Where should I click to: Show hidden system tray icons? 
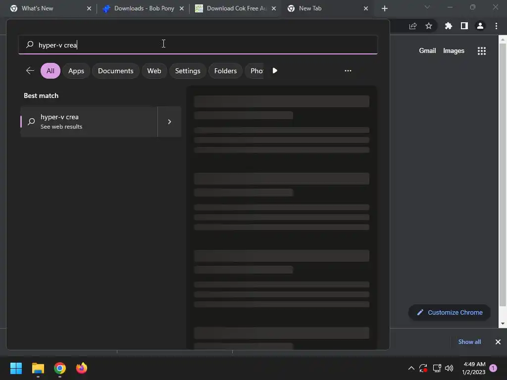click(x=411, y=368)
